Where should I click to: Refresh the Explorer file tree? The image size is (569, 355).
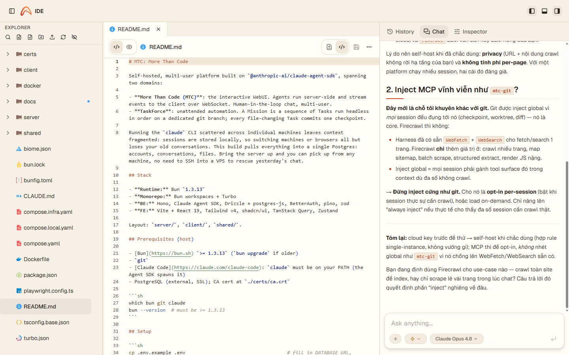click(63, 37)
